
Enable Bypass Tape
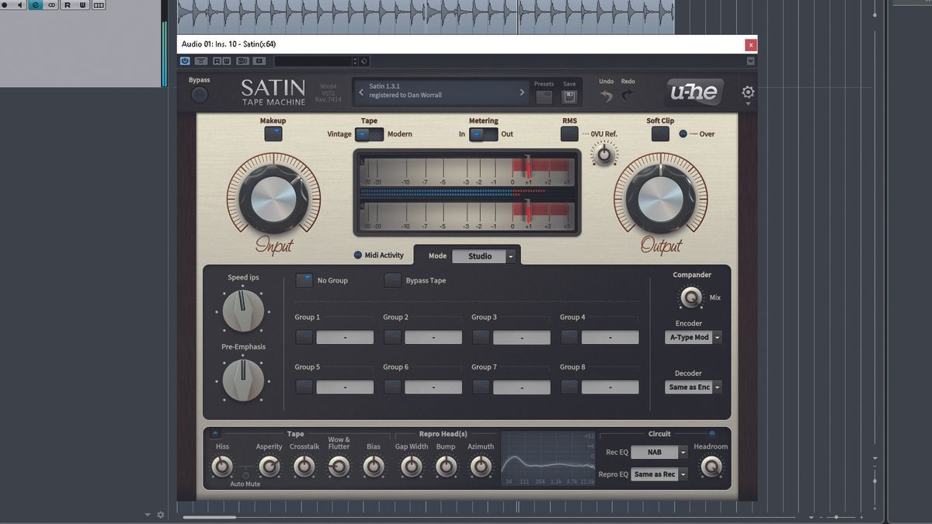pos(392,280)
